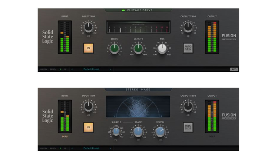Toggle Solo Side on Stereo Image
The width and height of the screenshot is (278, 159).
pos(188,127)
